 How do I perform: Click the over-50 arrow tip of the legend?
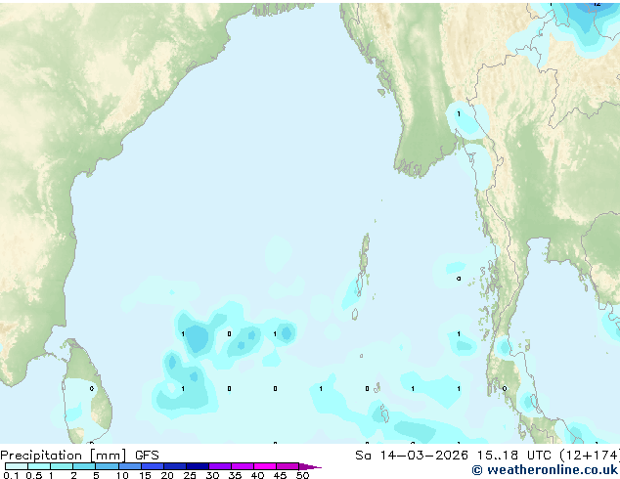[310, 466]
